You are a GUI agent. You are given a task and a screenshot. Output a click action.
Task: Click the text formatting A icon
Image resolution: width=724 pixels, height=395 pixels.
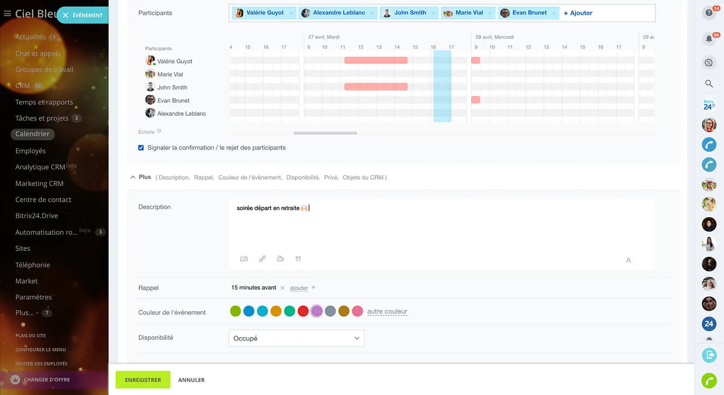click(x=628, y=260)
